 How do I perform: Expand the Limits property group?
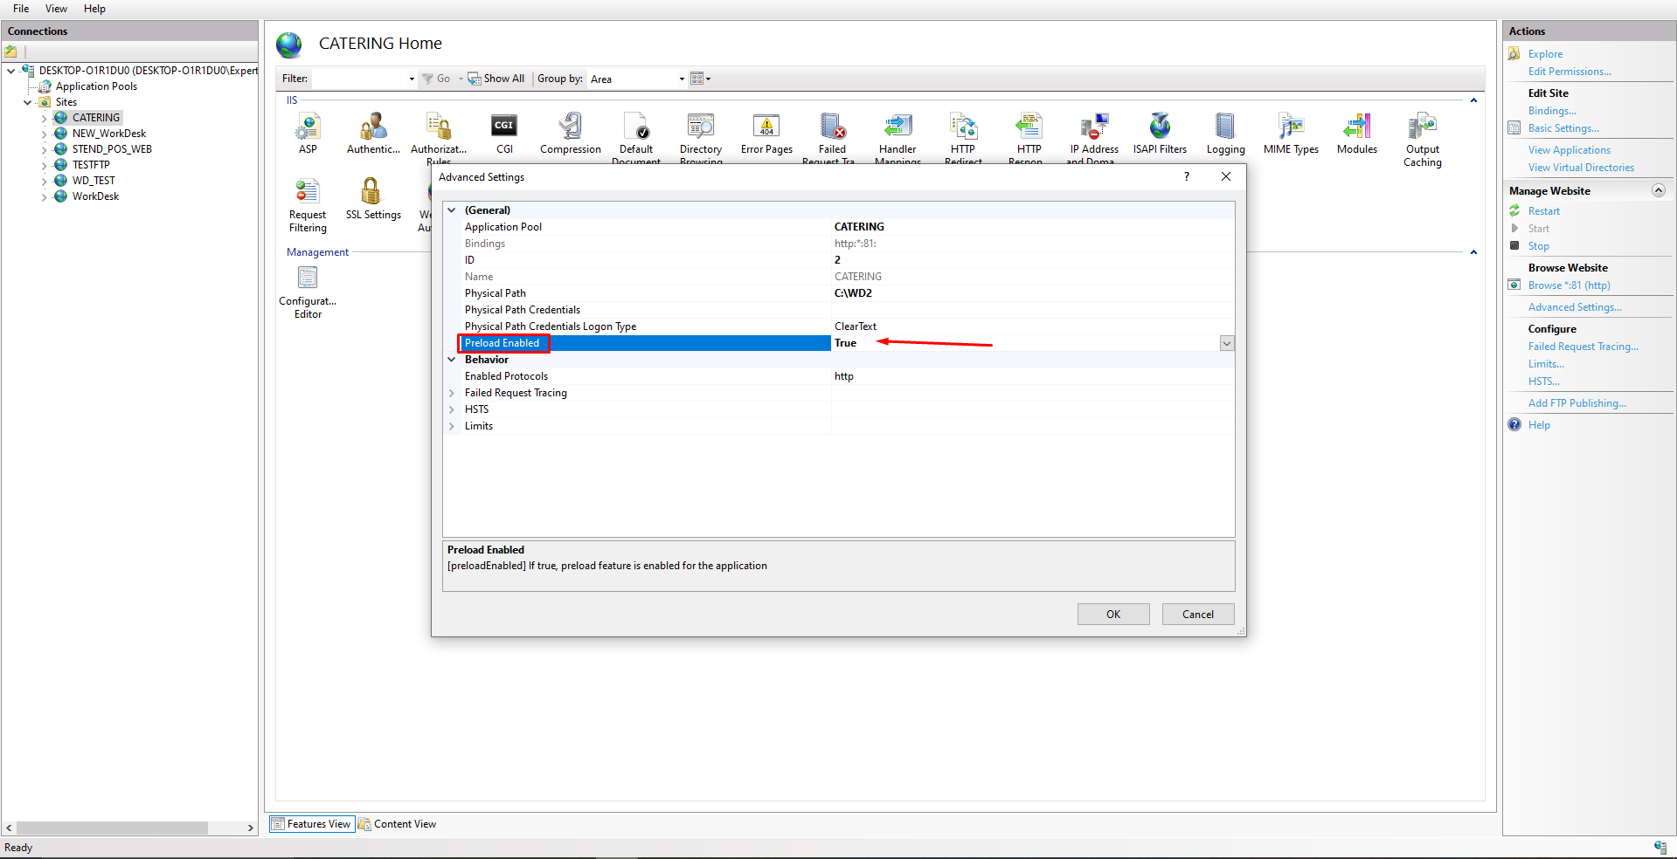coord(452,427)
